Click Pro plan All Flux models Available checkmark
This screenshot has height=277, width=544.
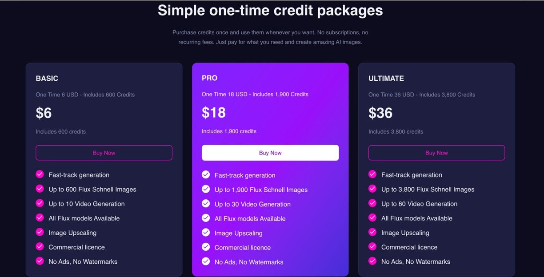(x=206, y=218)
